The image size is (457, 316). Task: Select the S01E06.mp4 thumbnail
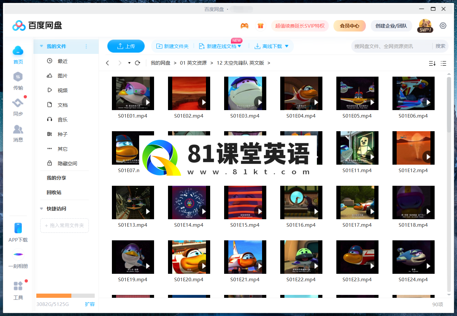pyautogui.click(x=414, y=93)
